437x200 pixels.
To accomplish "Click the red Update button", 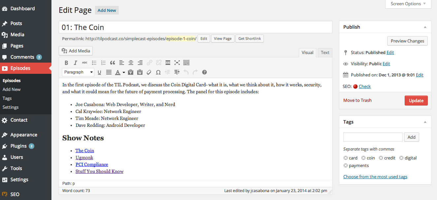I will pyautogui.click(x=416, y=100).
